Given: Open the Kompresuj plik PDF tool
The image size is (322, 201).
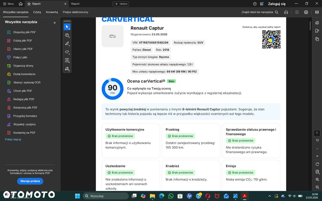Looking at the screenshot, I should click(x=22, y=108).
